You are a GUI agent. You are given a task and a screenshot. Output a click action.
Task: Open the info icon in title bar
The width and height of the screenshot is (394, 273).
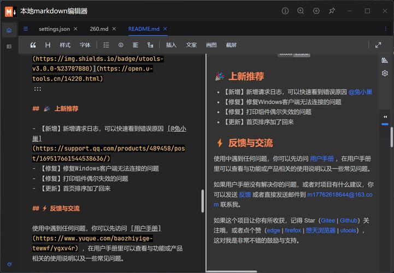point(285,11)
